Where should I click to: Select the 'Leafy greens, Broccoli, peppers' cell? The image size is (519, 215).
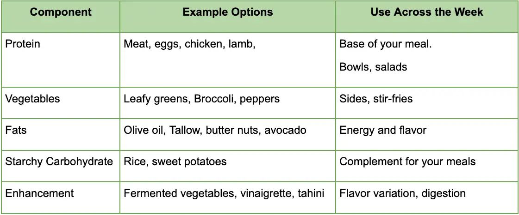pyautogui.click(x=201, y=99)
